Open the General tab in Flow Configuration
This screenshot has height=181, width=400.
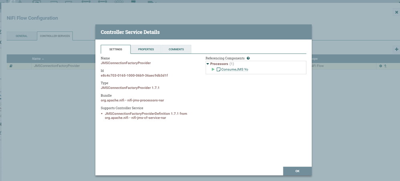pyautogui.click(x=21, y=36)
